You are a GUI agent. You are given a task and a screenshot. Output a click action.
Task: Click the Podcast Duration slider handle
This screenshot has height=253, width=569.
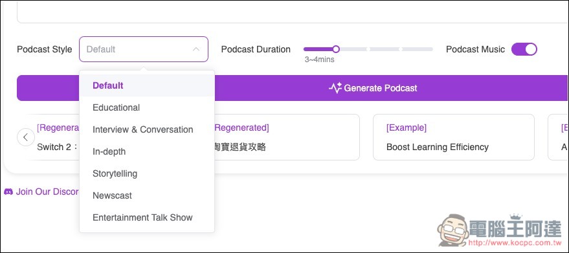pyautogui.click(x=336, y=49)
